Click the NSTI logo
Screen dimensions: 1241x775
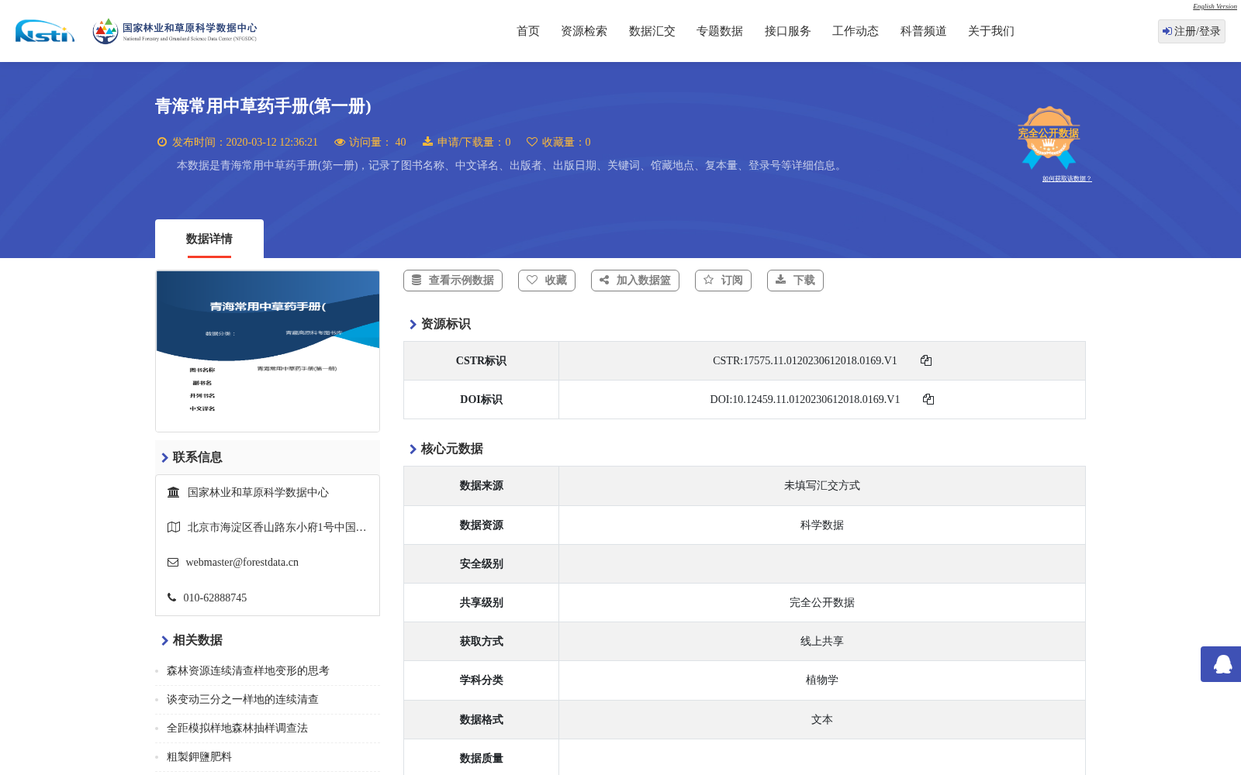point(45,31)
